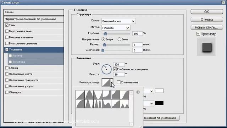Enable the Текстура sub-effect checkbox
227x128 pixels.
(x=10, y=62)
